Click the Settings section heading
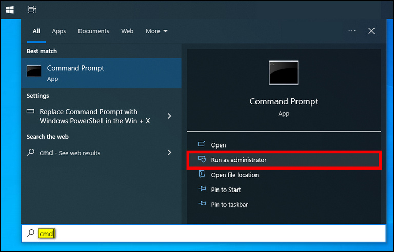 (x=37, y=96)
